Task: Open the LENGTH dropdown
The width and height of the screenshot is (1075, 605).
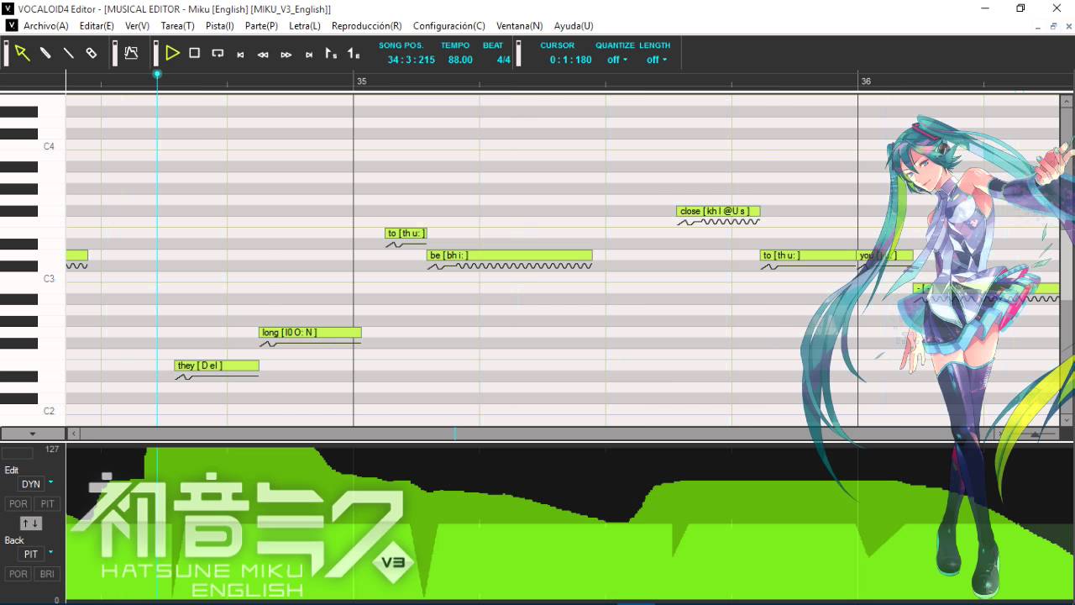Action: click(657, 60)
